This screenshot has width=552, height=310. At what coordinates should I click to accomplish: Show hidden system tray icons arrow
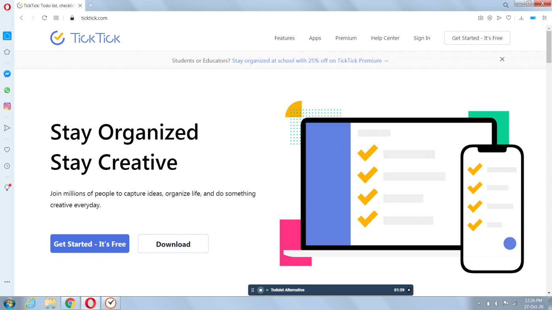[x=479, y=303]
